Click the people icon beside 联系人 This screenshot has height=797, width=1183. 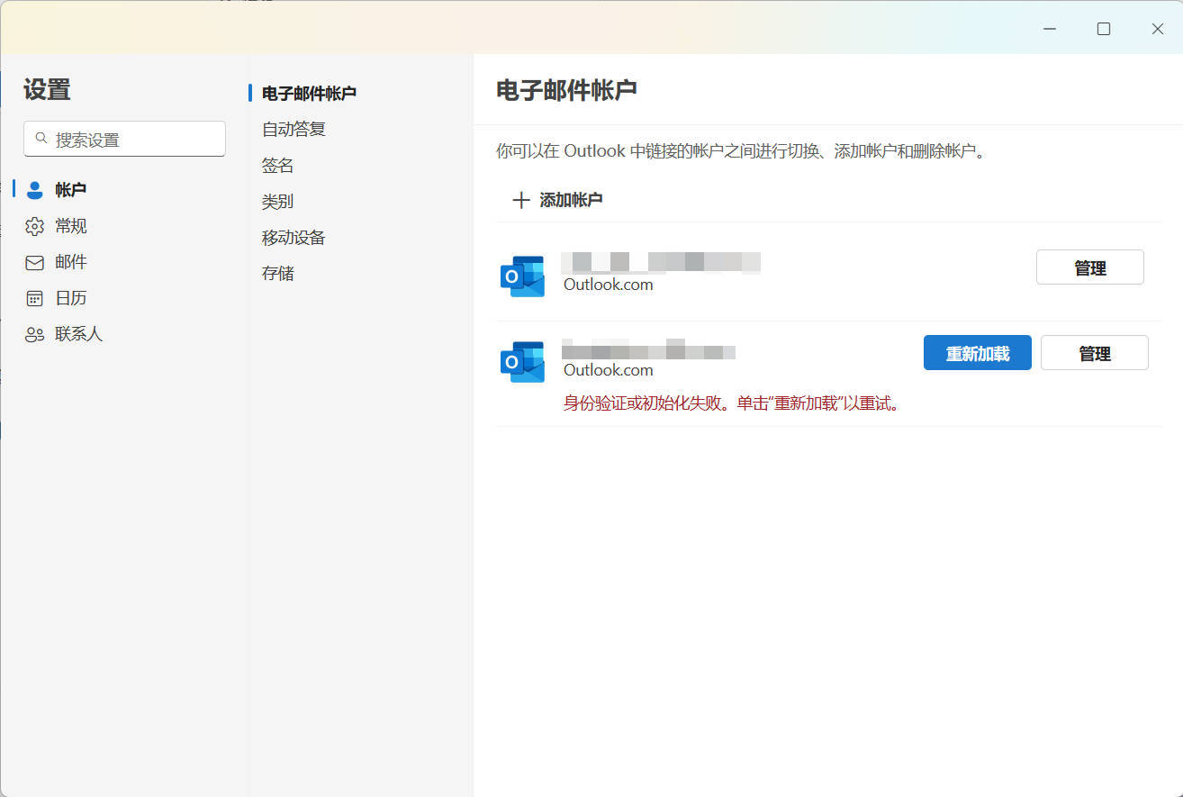[x=35, y=335]
